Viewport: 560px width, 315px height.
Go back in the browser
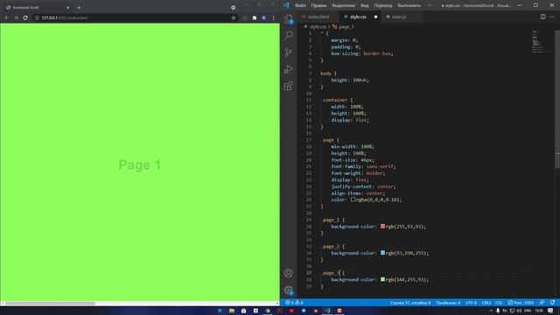point(7,17)
